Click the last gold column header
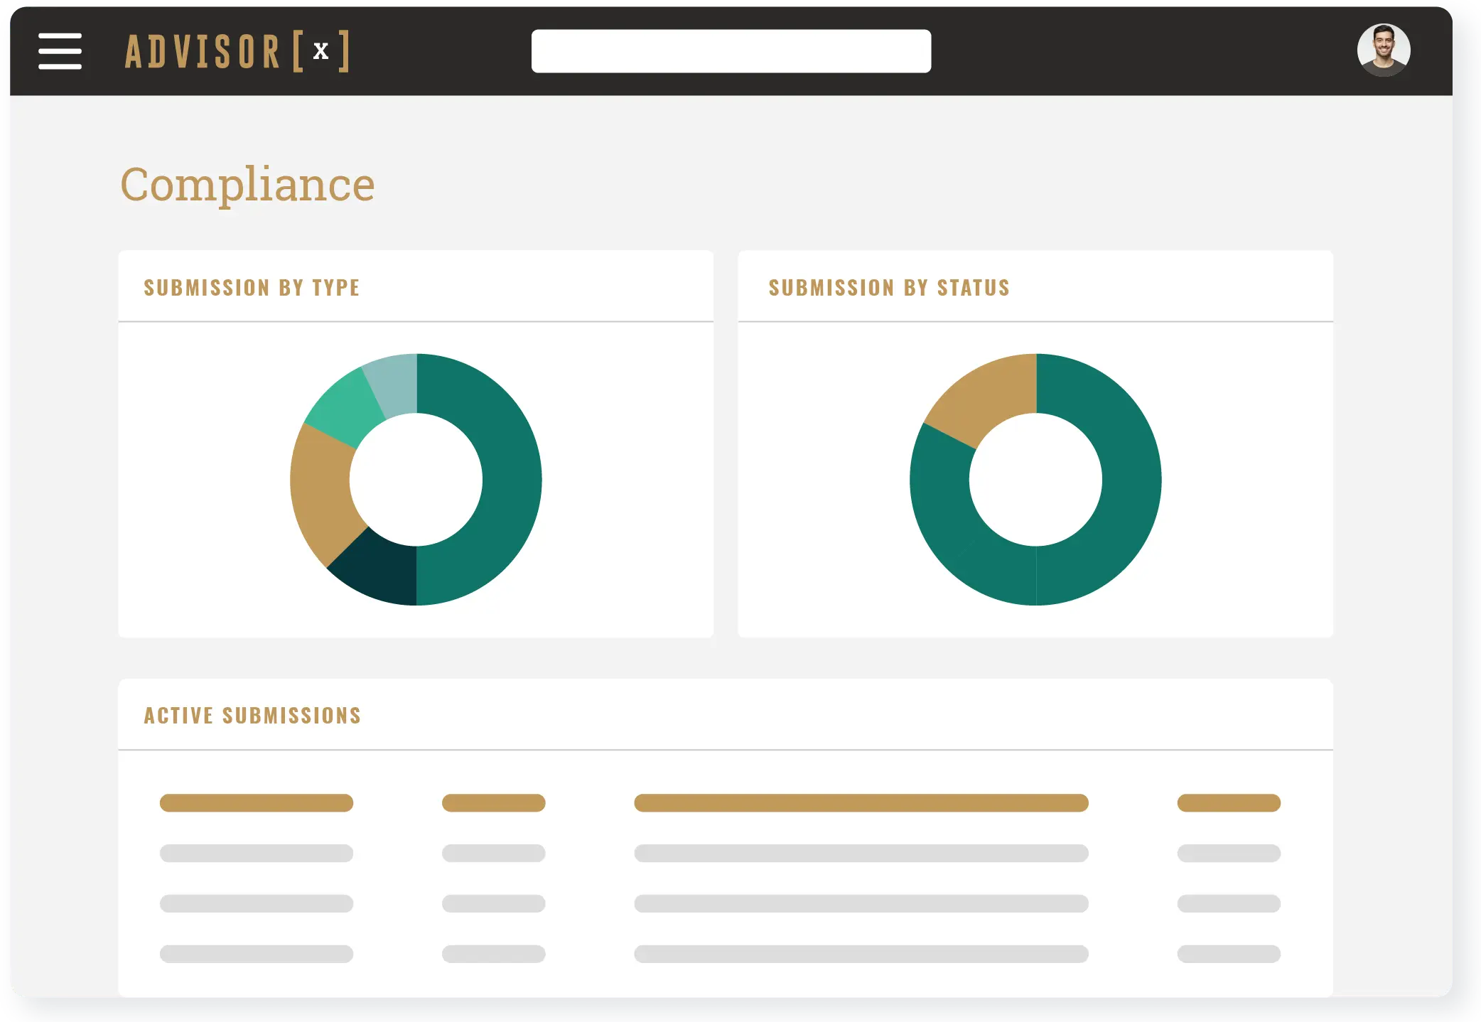1481x1022 pixels. pos(1228,802)
